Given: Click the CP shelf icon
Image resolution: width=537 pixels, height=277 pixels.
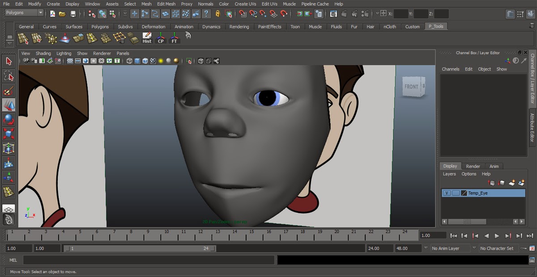Looking at the screenshot, I should [x=161, y=38].
